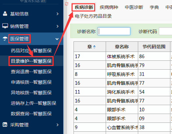Expand the 采购管理 menu chevron
This screenshot has height=134, width=172.
(57, 125)
